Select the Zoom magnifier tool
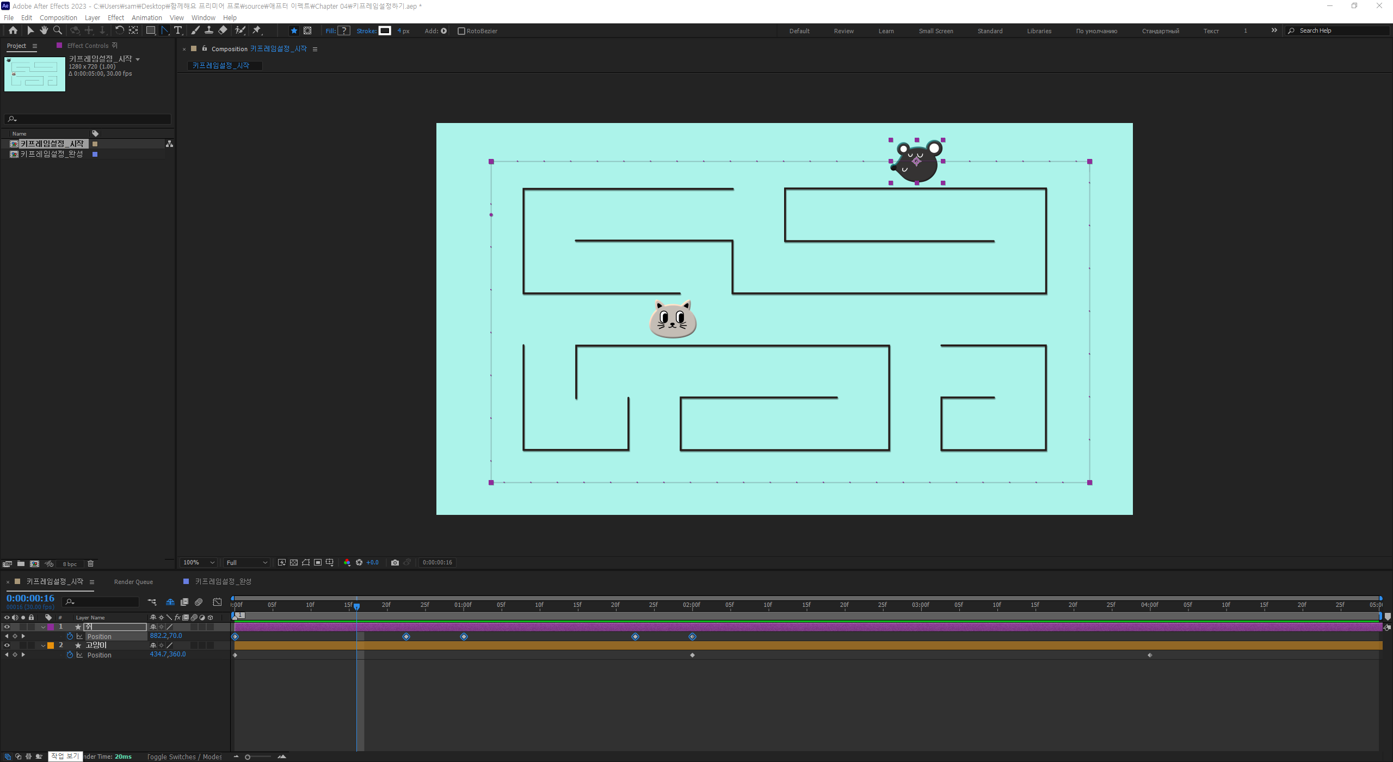 pos(58,30)
